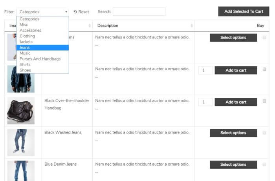Image resolution: width=275 pixels, height=181 pixels.
Task: Select options for Blue Denim Jeans
Action: click(233, 165)
